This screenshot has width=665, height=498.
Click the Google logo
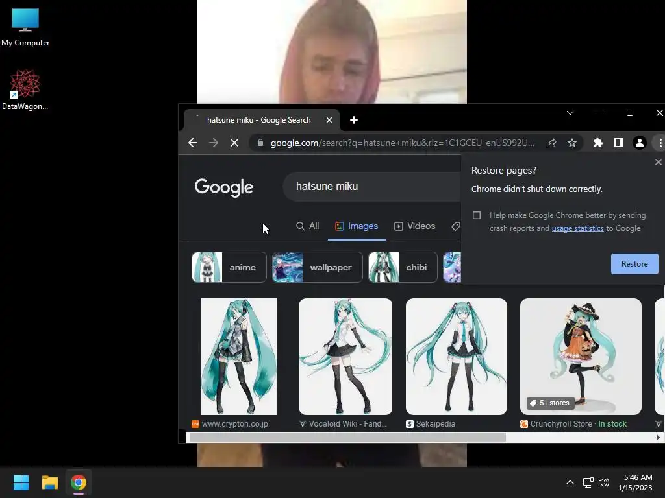(224, 187)
